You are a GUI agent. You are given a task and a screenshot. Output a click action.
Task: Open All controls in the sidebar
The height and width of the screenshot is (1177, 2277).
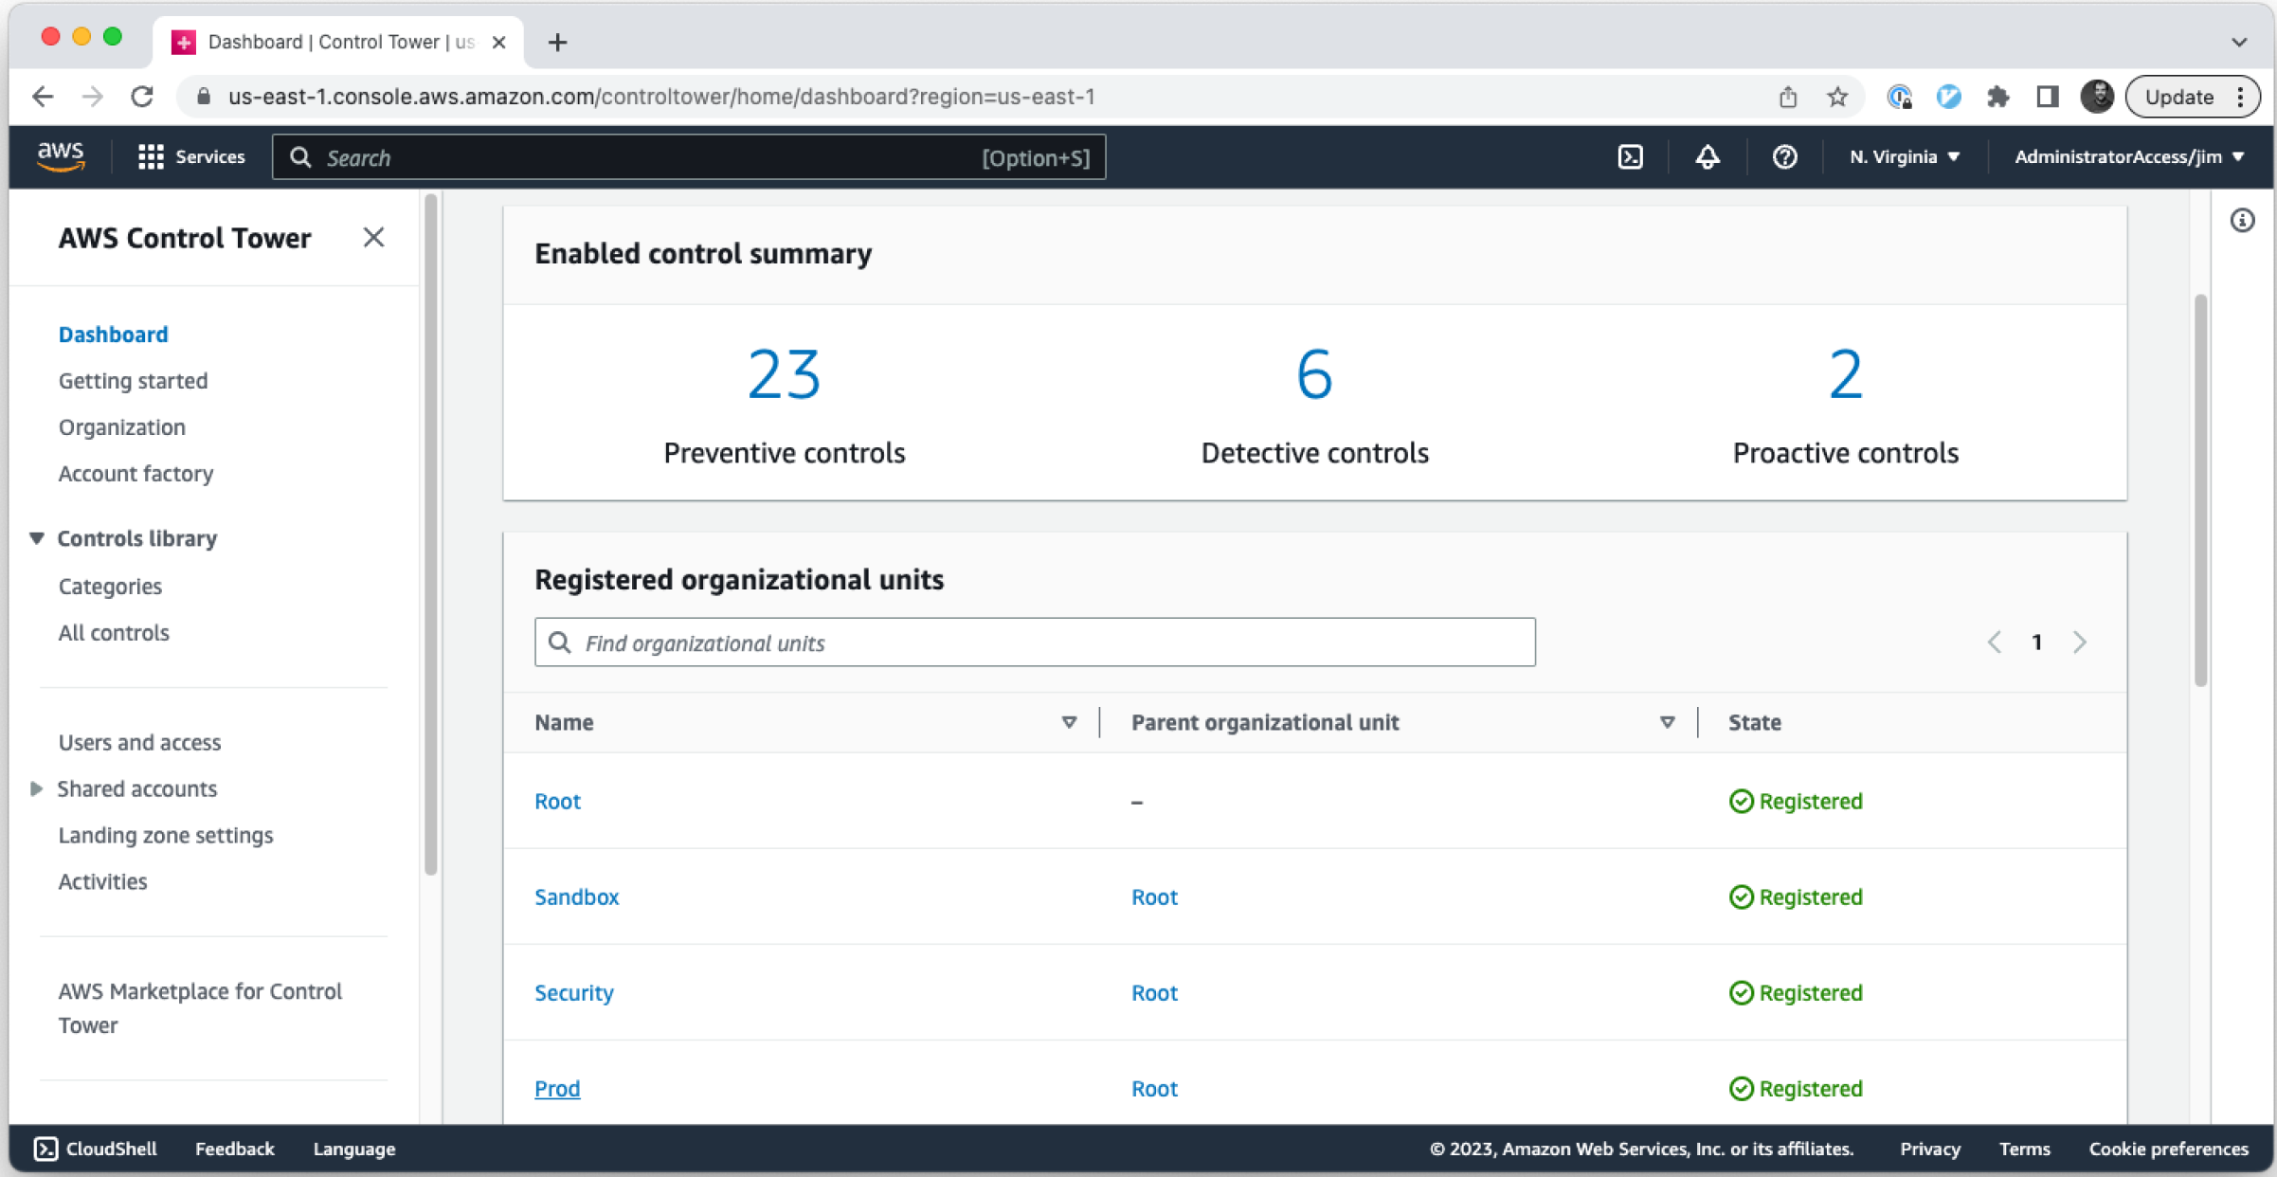coord(114,632)
